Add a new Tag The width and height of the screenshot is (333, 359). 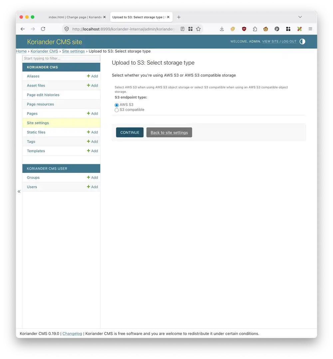point(93,142)
